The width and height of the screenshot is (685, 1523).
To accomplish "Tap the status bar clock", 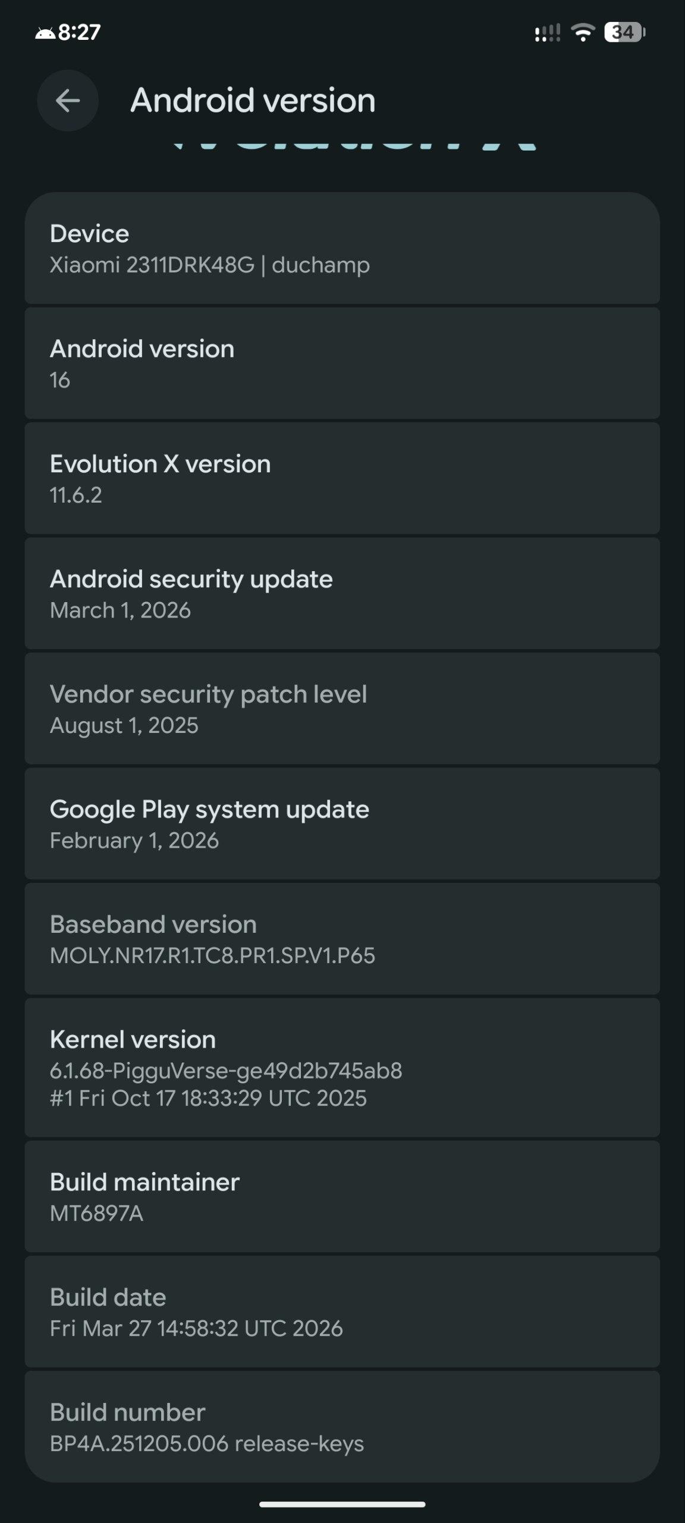I will [x=79, y=32].
